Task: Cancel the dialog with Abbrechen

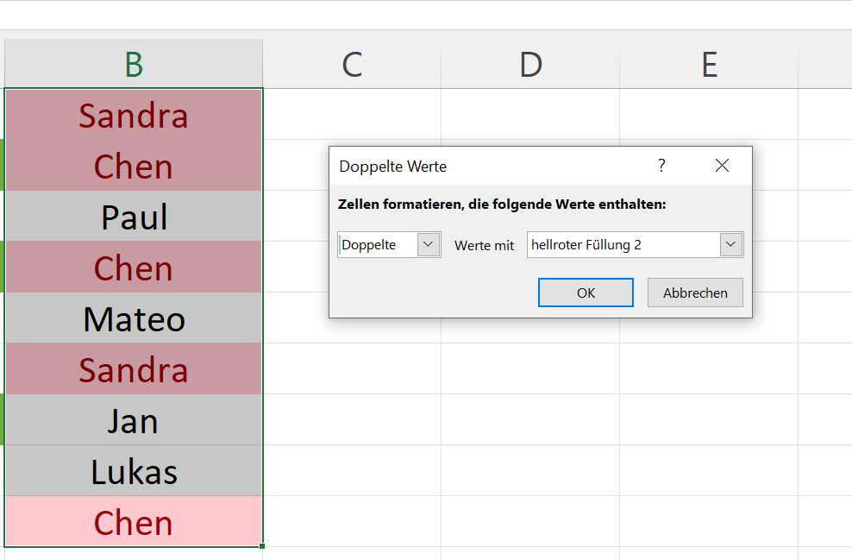Action: click(695, 293)
